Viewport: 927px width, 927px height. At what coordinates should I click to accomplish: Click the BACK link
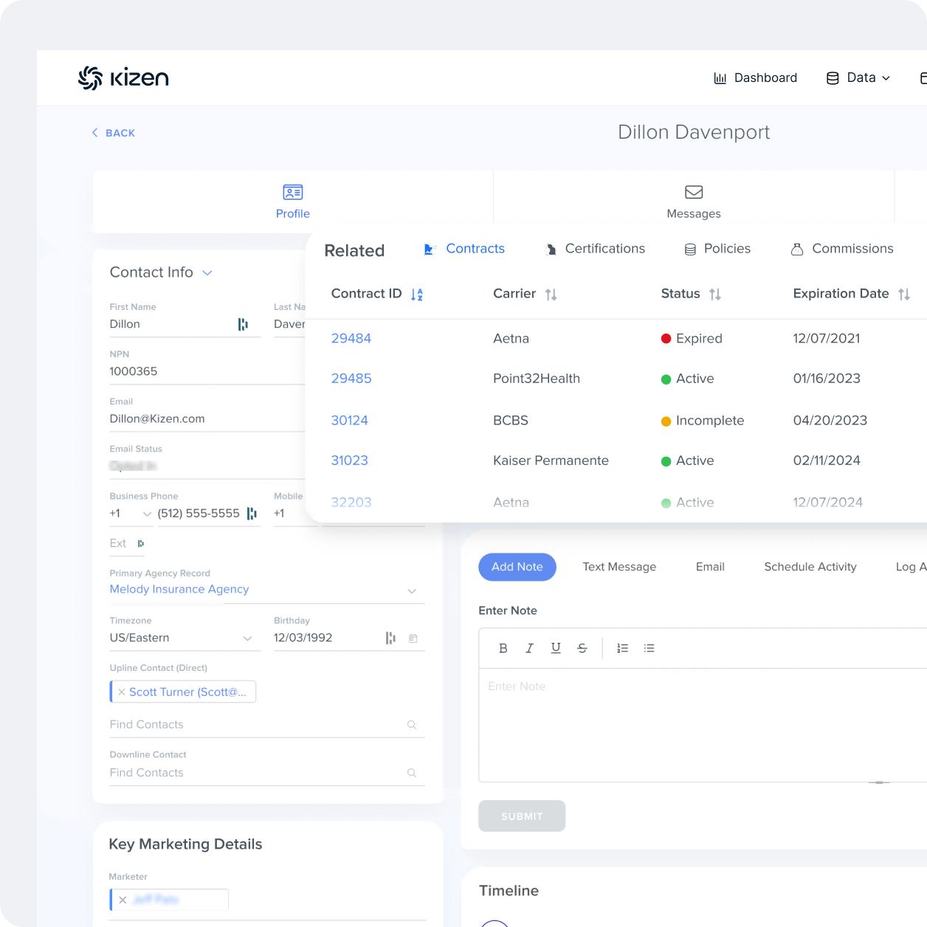tap(113, 133)
